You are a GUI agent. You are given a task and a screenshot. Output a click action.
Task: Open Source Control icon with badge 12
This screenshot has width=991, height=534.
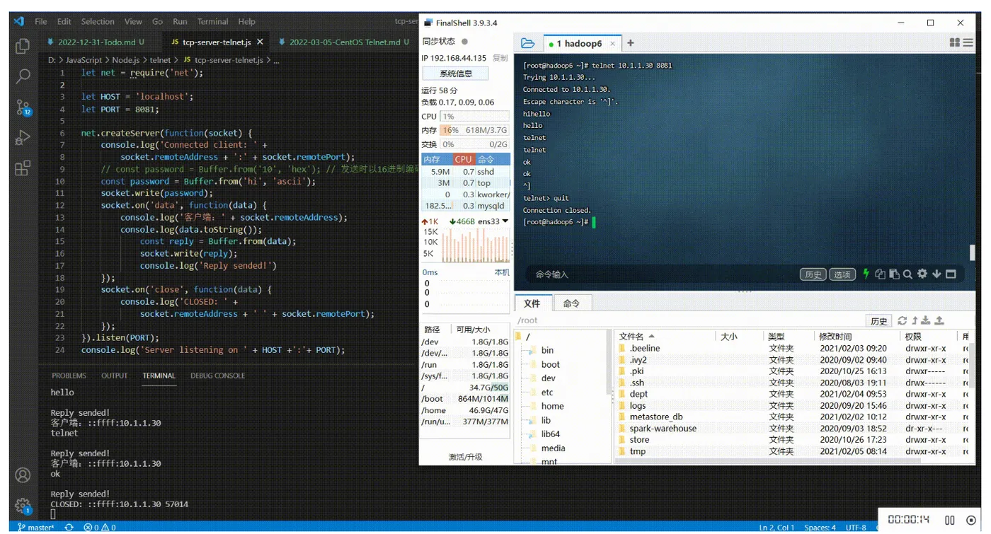[23, 107]
